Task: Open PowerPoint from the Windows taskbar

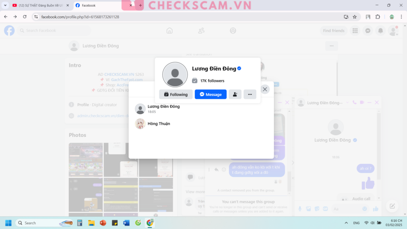Action: pyautogui.click(x=103, y=223)
